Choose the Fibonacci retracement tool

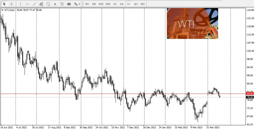coord(48,4)
